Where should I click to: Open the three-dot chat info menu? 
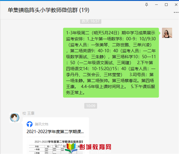coord(176,12)
